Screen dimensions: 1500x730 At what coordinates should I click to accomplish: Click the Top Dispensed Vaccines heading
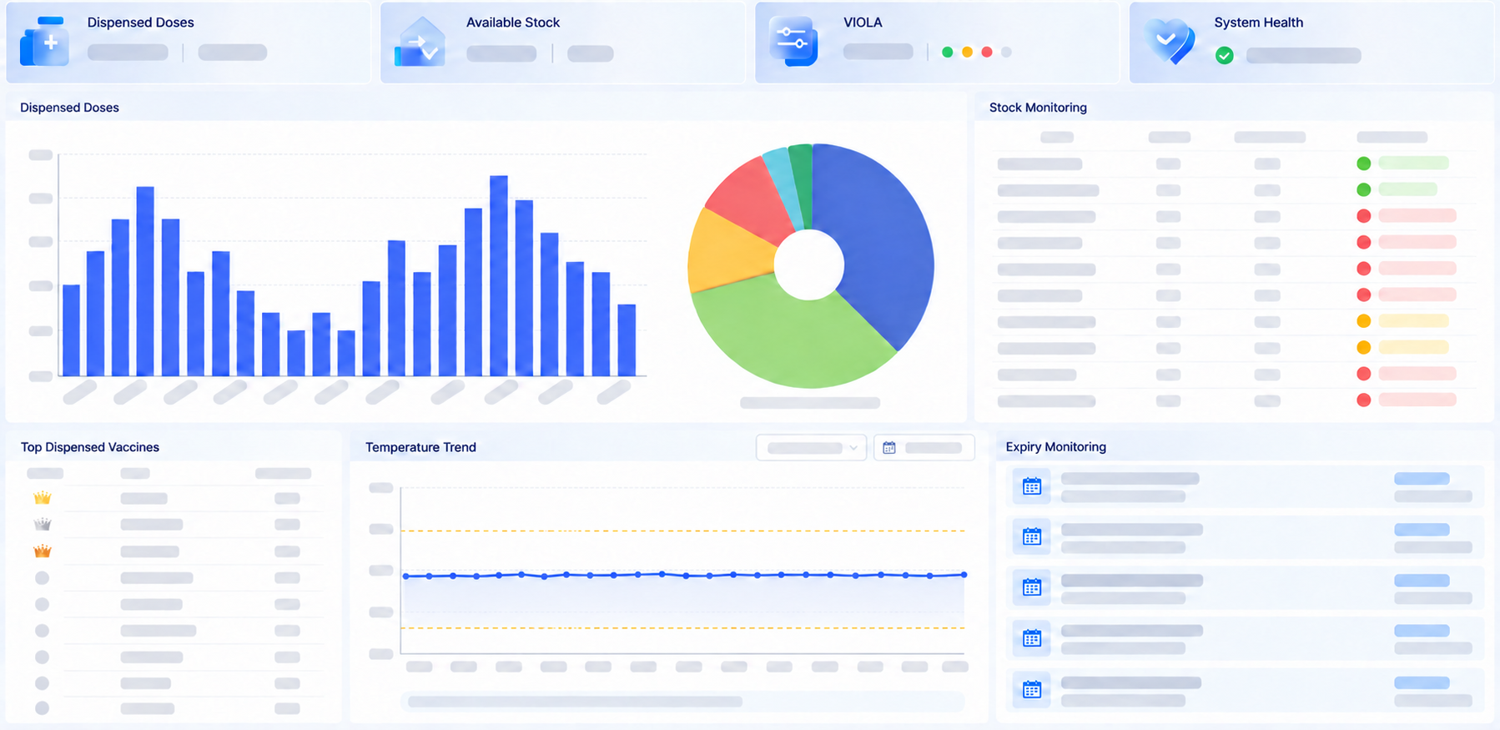tap(90, 447)
